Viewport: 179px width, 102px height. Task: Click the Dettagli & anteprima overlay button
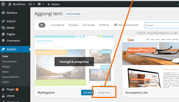pyautogui.click(x=74, y=62)
